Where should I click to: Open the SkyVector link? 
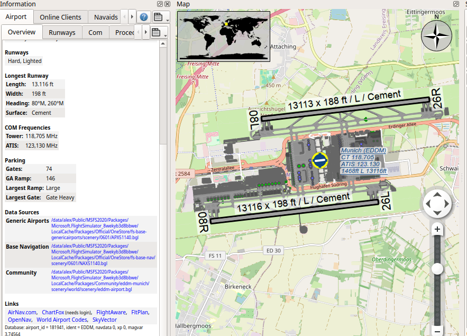[105, 320]
